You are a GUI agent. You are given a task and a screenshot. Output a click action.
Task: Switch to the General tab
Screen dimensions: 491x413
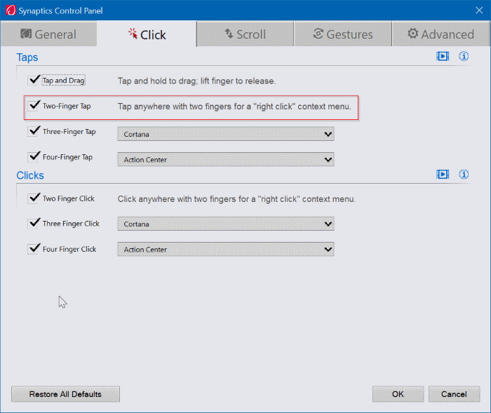(x=48, y=34)
